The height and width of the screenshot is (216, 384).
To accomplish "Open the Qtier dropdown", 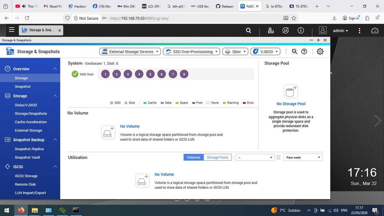I will pyautogui.click(x=235, y=52).
